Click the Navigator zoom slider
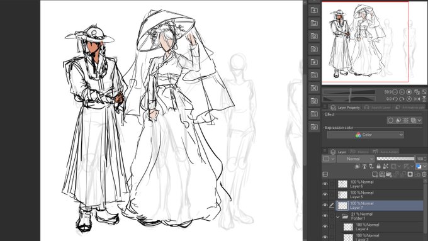Viewport: 428px width, 241px height. (x=349, y=92)
